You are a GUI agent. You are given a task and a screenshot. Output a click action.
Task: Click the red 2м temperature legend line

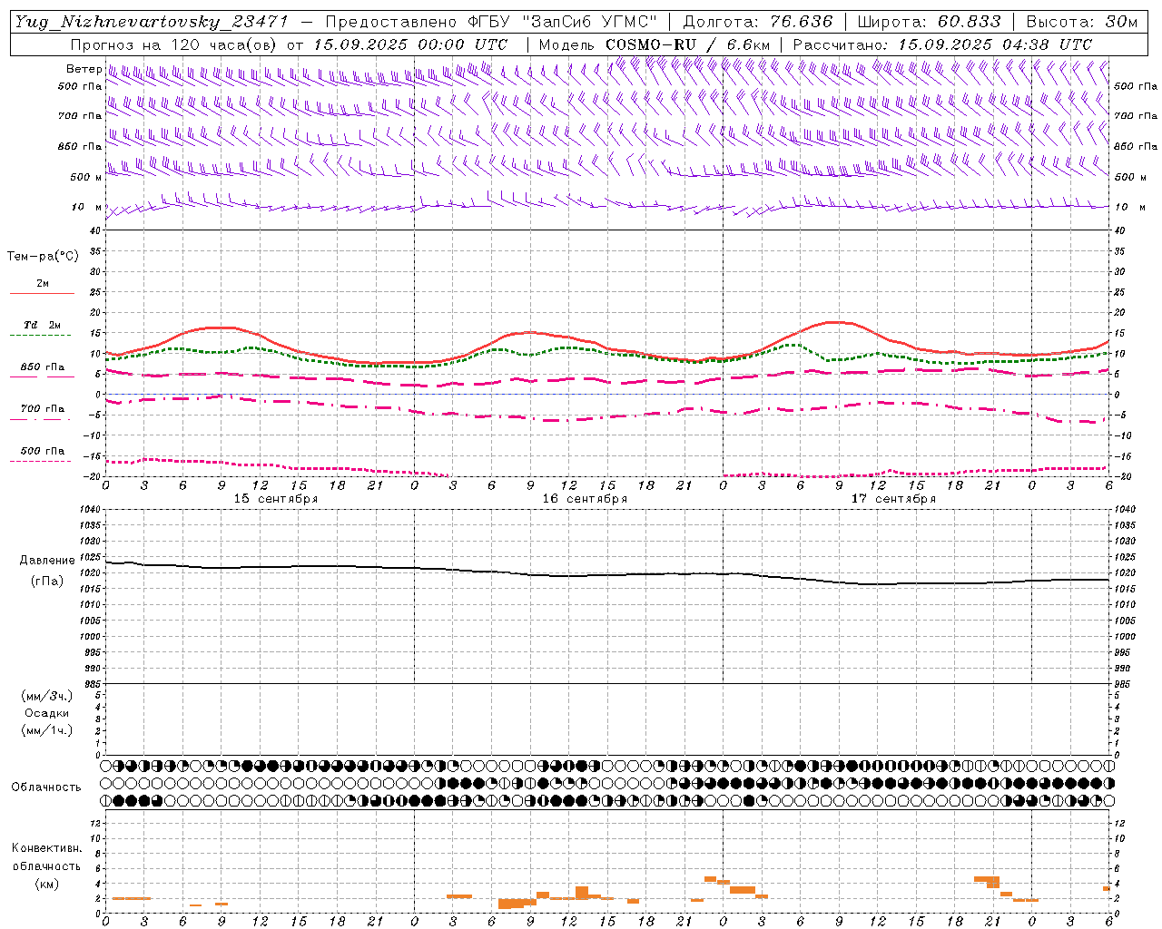pos(42,293)
